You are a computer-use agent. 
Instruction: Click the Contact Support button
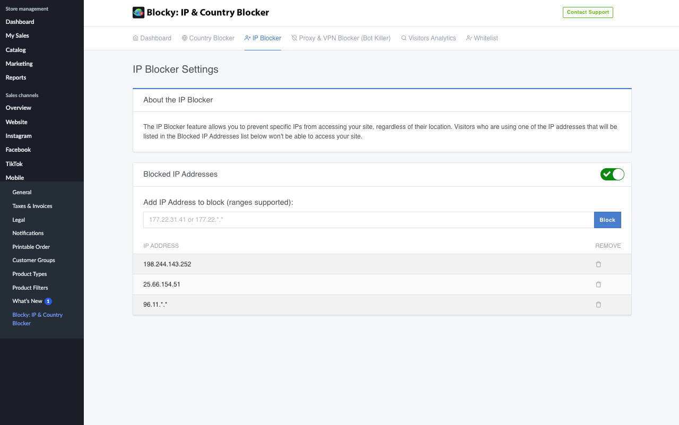point(588,12)
